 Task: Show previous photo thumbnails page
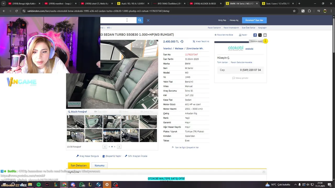pos(105,147)
